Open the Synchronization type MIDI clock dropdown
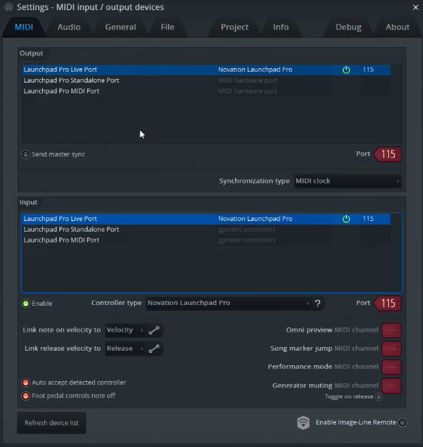This screenshot has width=423, height=447. [x=348, y=181]
